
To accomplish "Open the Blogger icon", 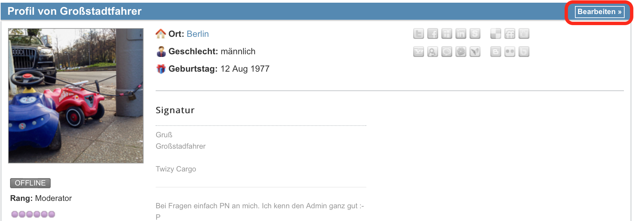I will coord(496,52).
